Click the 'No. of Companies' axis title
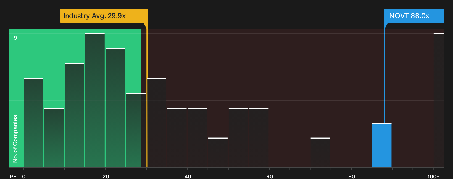453x179 pixels. tap(15, 139)
